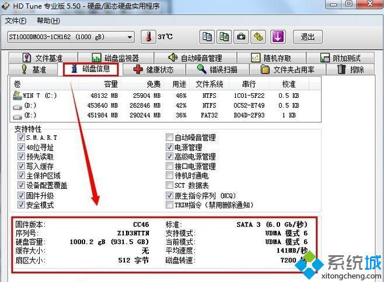Click the 48132 MB capacity cell
The image size is (384, 282).
104,96
